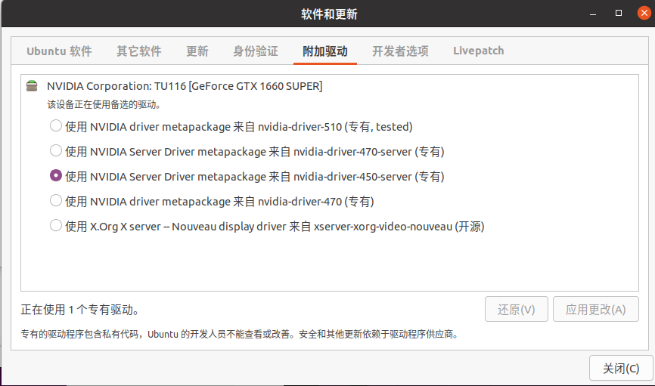Click the proprietary driver disclaimer text at bottom
Viewport: 655px width, 386px height.
(241, 334)
